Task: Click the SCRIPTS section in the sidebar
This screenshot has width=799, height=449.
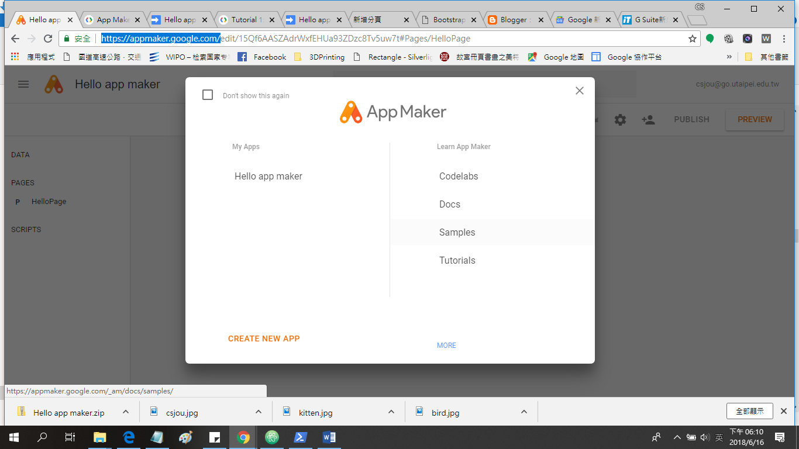Action: pyautogui.click(x=26, y=230)
